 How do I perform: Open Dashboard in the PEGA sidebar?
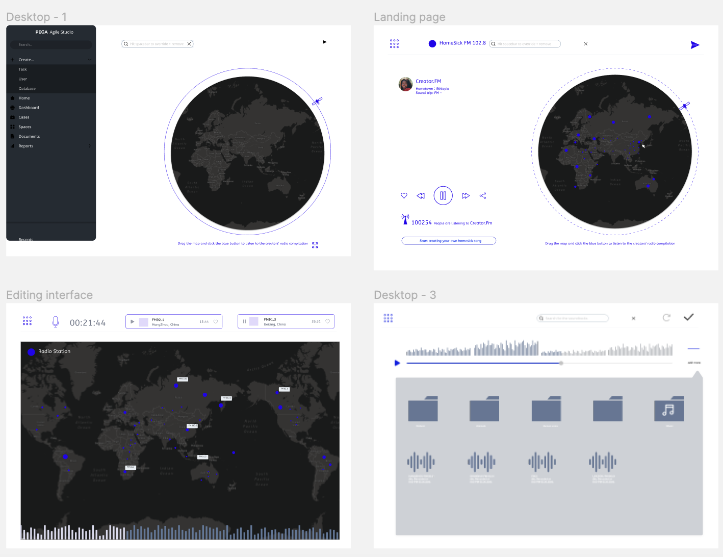tap(29, 108)
